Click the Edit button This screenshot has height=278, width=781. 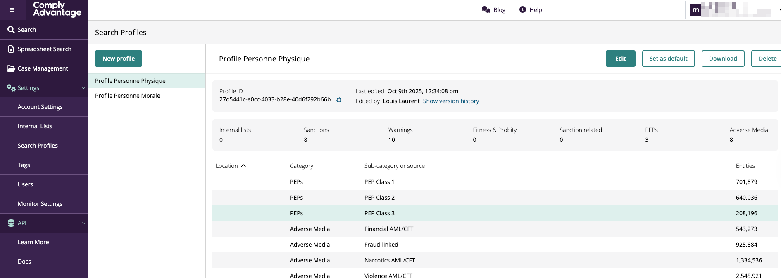coord(620,59)
